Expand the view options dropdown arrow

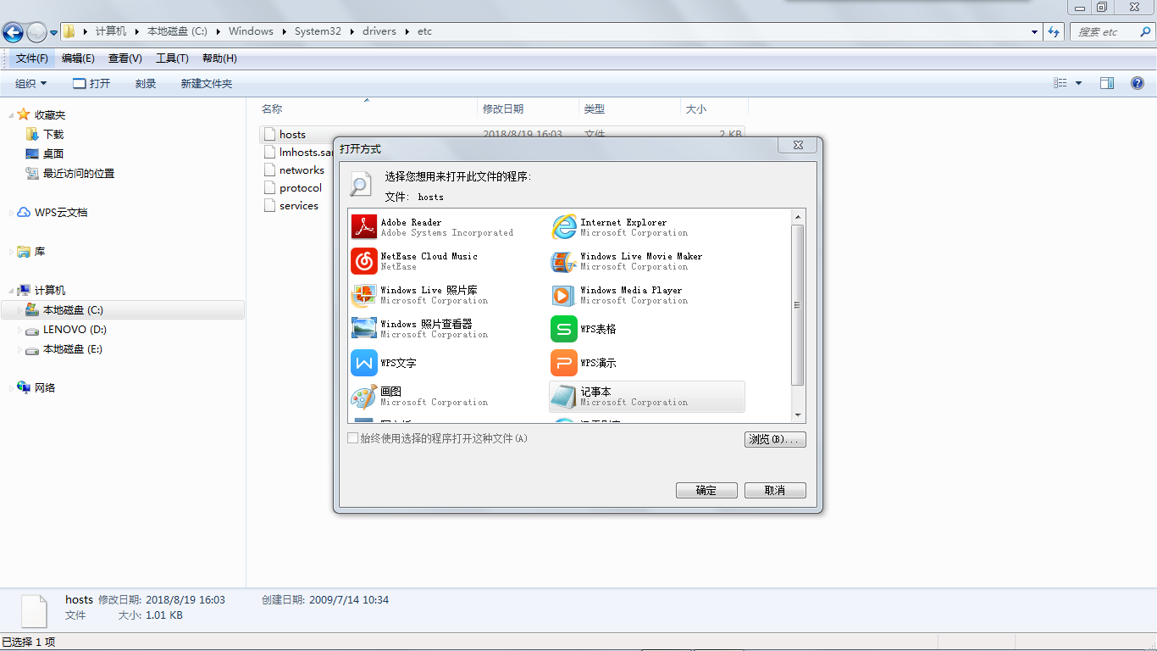[1078, 83]
